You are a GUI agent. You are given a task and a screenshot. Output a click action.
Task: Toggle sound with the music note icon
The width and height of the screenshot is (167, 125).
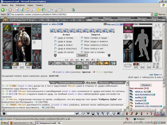[108, 114]
